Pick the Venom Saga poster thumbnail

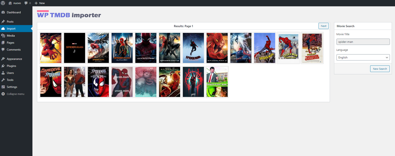click(x=98, y=82)
